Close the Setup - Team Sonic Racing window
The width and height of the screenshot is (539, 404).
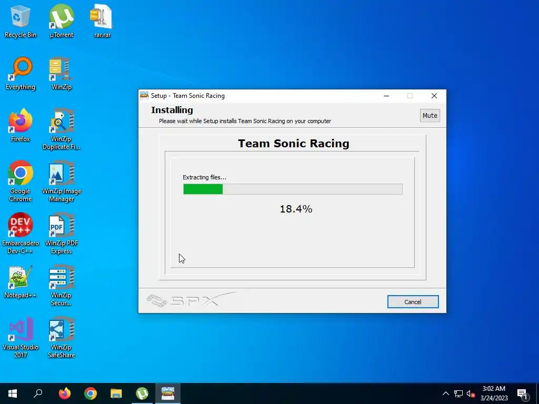tap(434, 96)
